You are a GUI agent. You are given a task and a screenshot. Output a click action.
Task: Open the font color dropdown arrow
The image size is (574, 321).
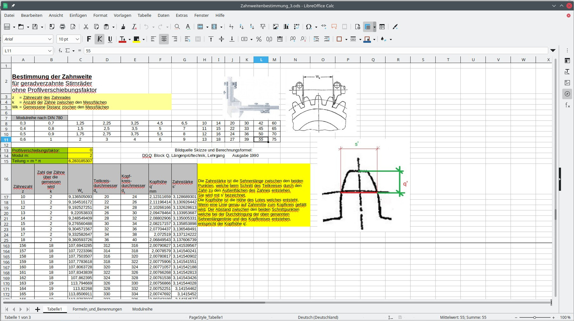pyautogui.click(x=129, y=40)
